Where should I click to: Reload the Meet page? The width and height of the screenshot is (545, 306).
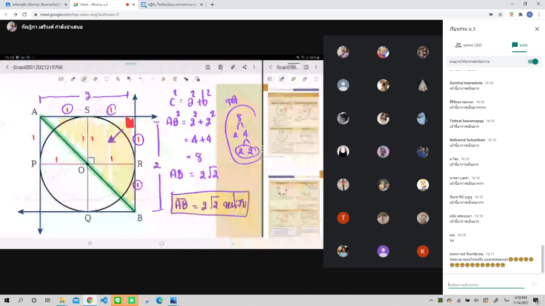click(24, 14)
